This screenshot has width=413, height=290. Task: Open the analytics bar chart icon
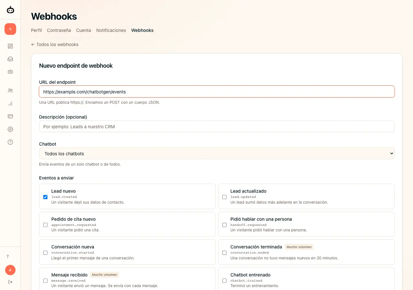10,103
